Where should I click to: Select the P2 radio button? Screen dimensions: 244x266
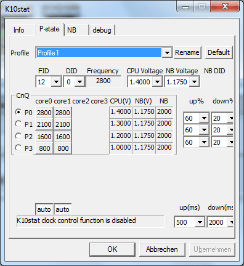[x=18, y=136]
